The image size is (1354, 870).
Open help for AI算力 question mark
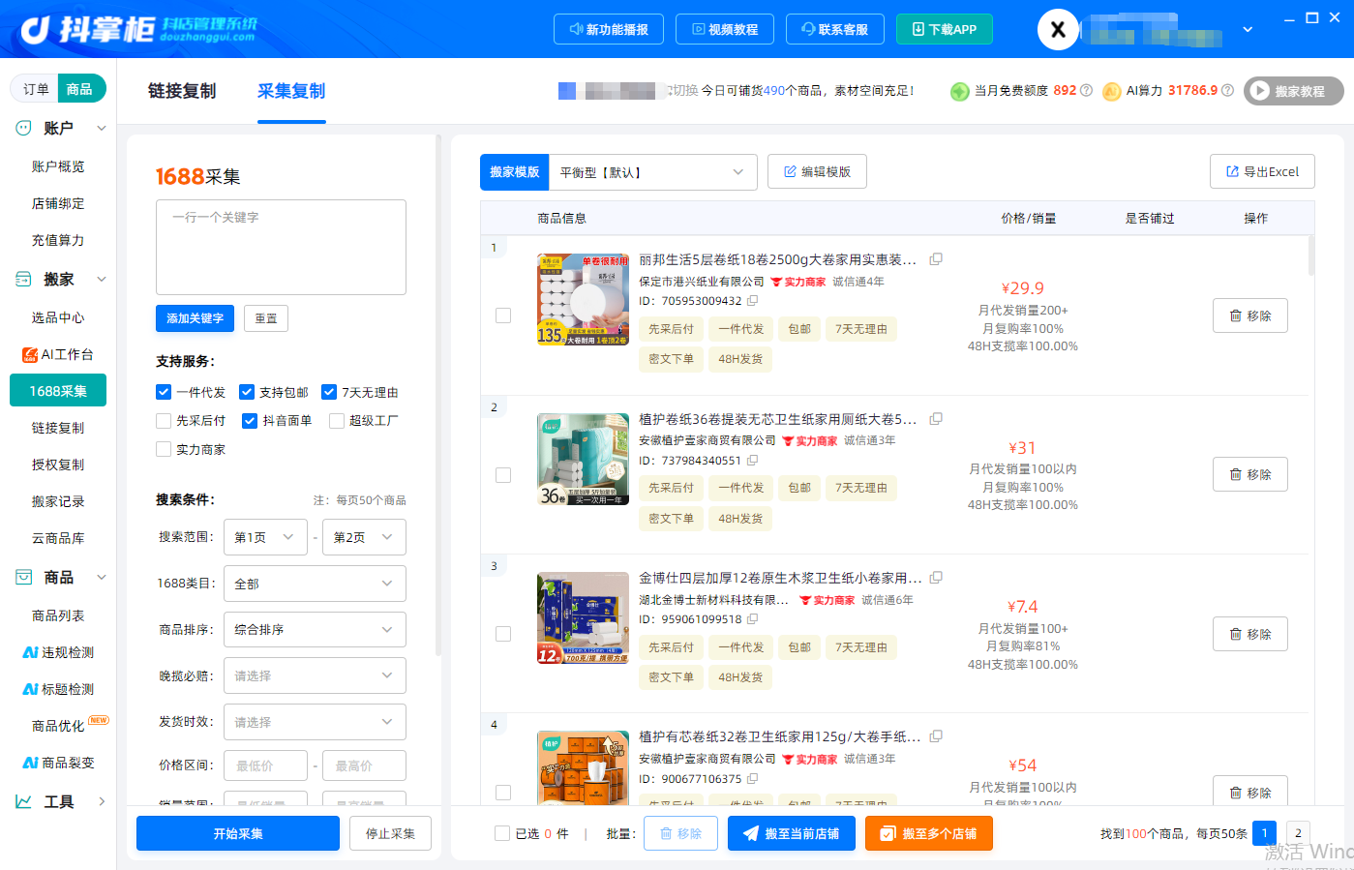1228,90
